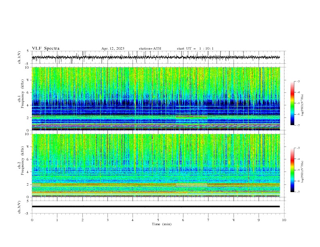Click time axis tick label "2"
Screen dimensions: 320x247
[x=82, y=220]
